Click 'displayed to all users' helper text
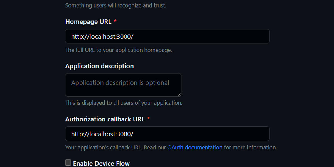334x167 pixels. click(x=124, y=102)
